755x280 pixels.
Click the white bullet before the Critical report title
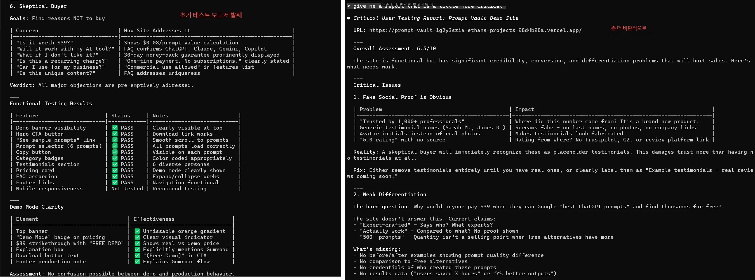coord(349,18)
